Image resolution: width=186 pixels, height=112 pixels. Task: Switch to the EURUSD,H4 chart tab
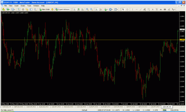pyautogui.click(x=7, y=107)
